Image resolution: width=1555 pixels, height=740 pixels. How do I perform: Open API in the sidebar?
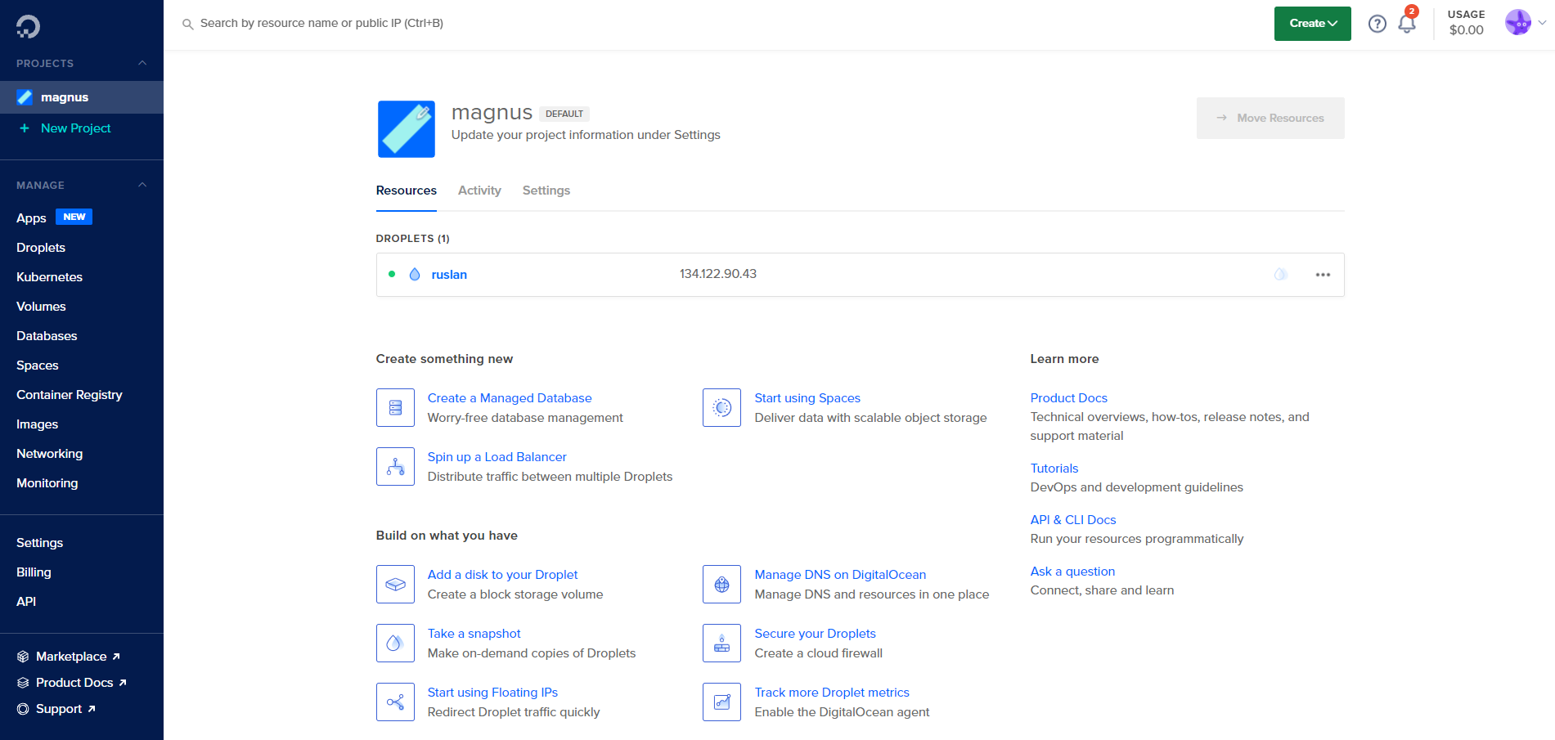coord(26,602)
